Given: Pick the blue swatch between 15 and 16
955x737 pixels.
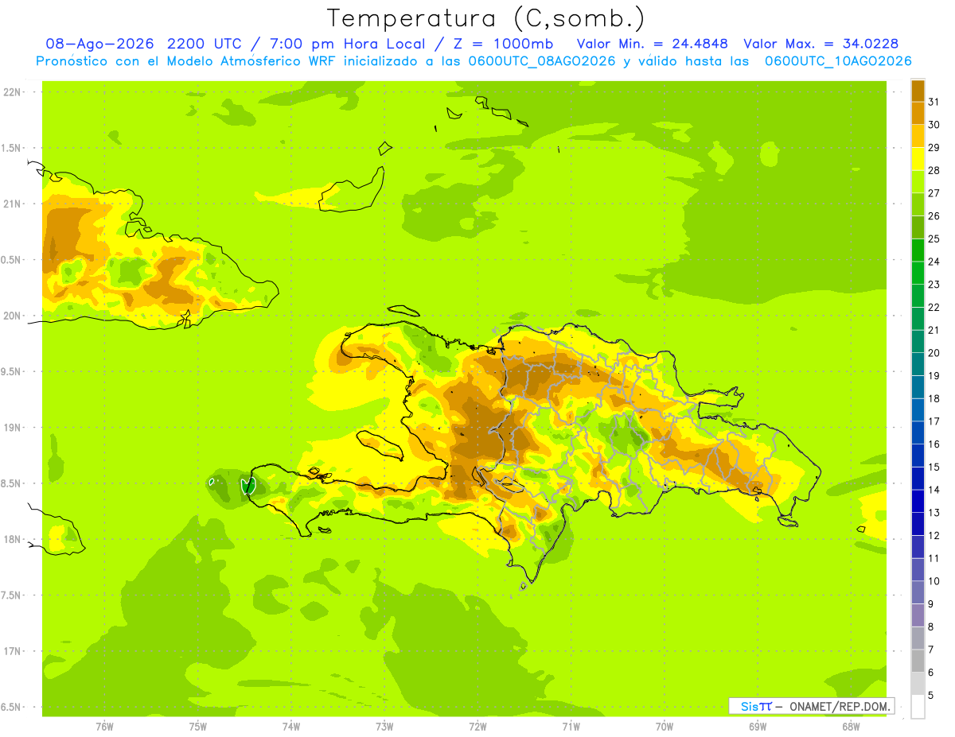Looking at the screenshot, I should [918, 456].
